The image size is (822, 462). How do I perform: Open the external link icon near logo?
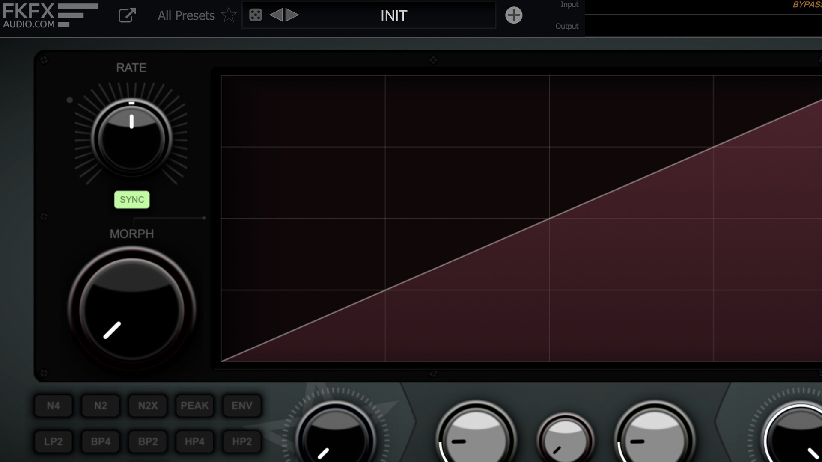(x=127, y=15)
